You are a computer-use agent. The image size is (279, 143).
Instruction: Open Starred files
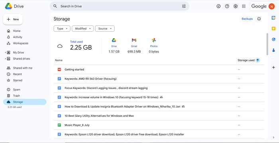pos(18,80)
